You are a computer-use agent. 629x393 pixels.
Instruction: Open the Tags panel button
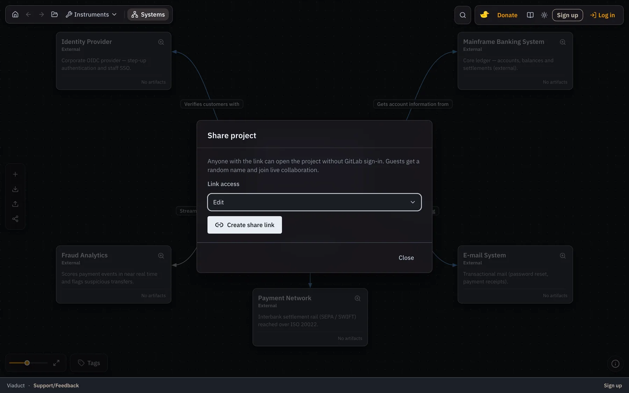pos(89,363)
